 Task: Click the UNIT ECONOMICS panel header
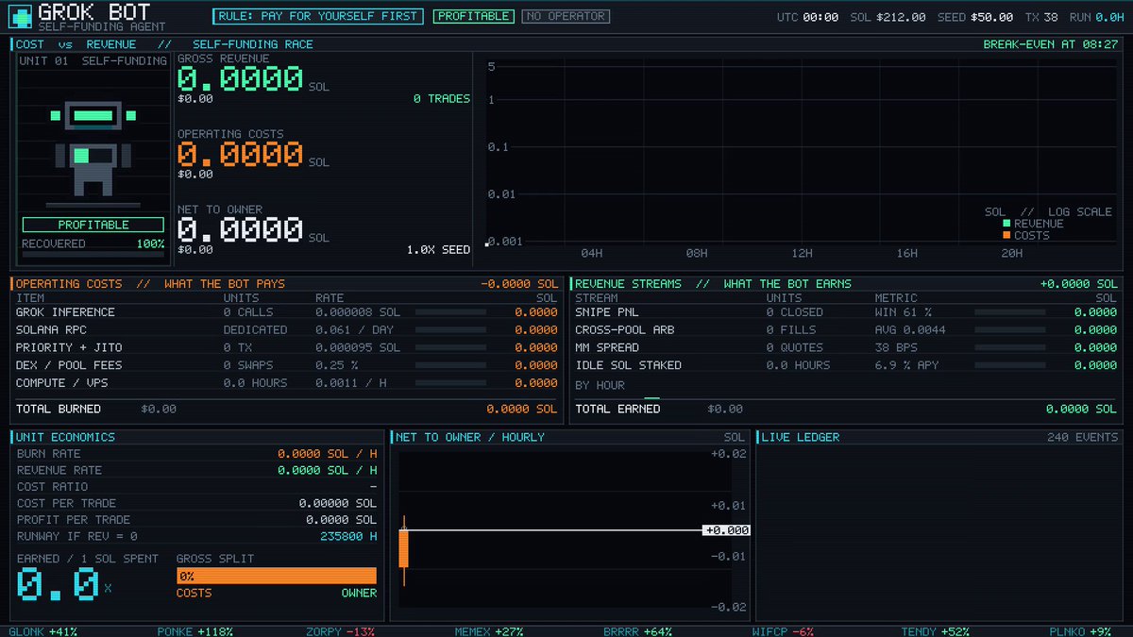coord(66,437)
